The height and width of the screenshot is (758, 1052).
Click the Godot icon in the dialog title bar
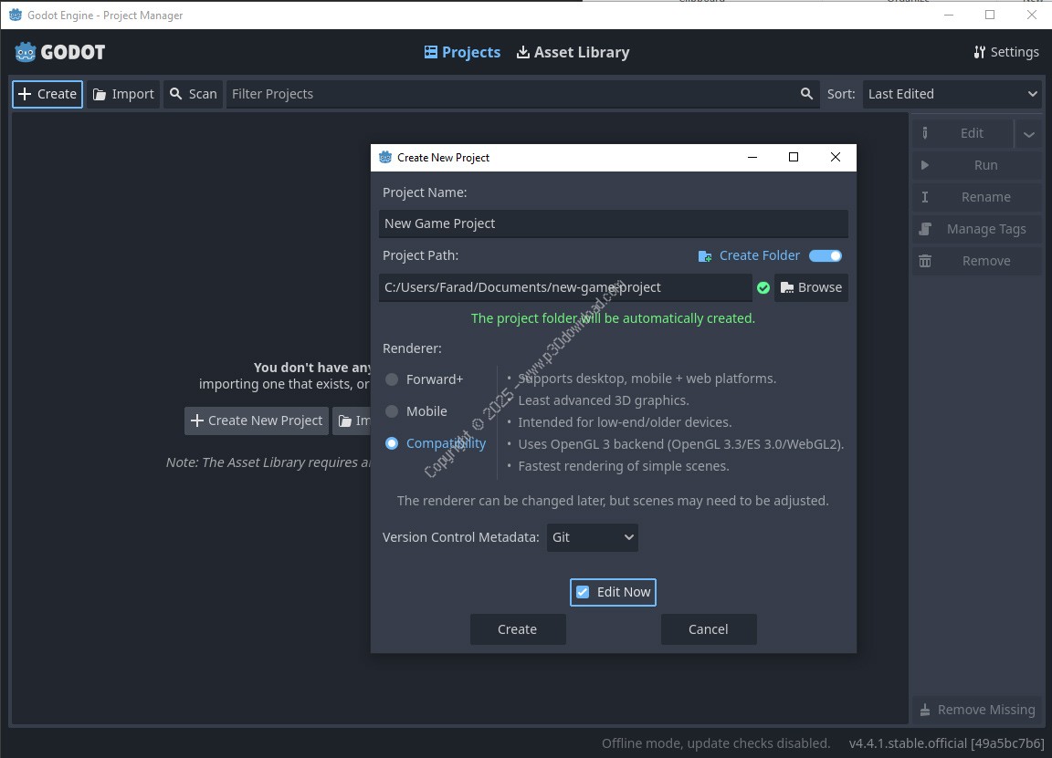point(385,158)
